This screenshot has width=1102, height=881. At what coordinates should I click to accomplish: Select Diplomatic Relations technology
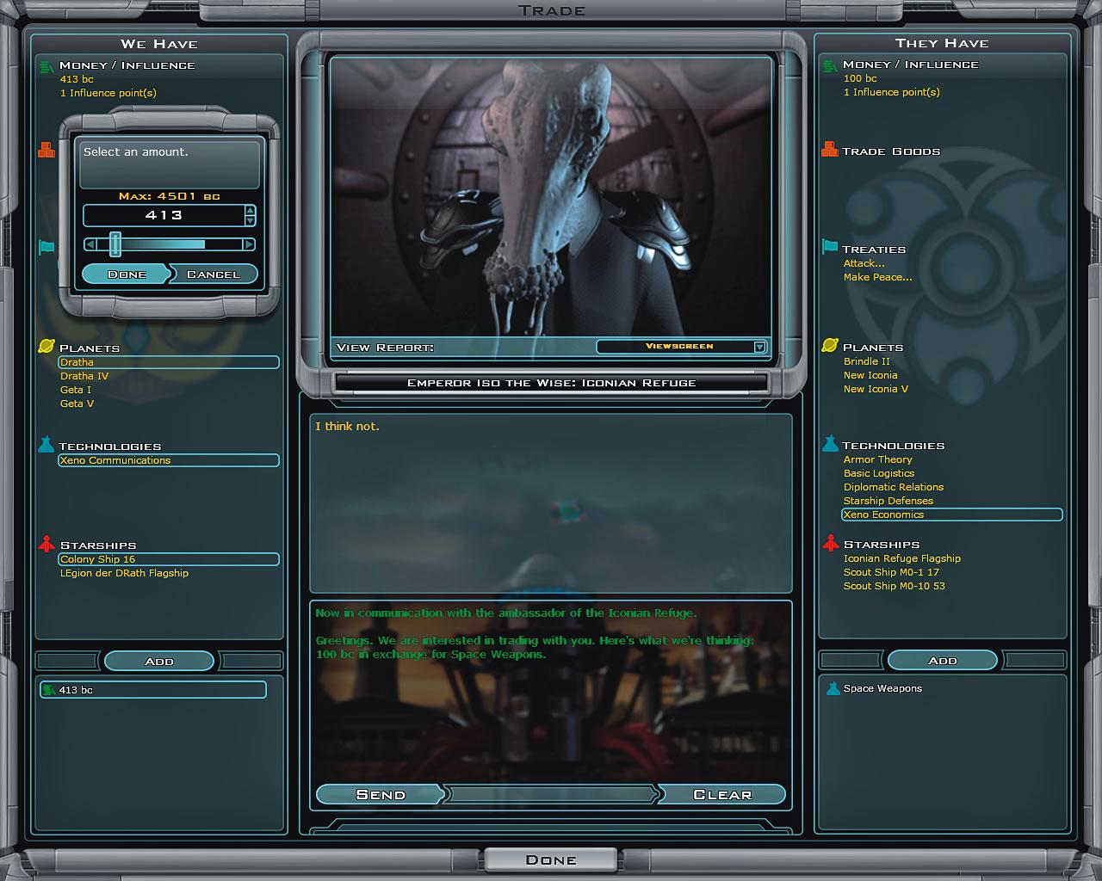tap(894, 487)
